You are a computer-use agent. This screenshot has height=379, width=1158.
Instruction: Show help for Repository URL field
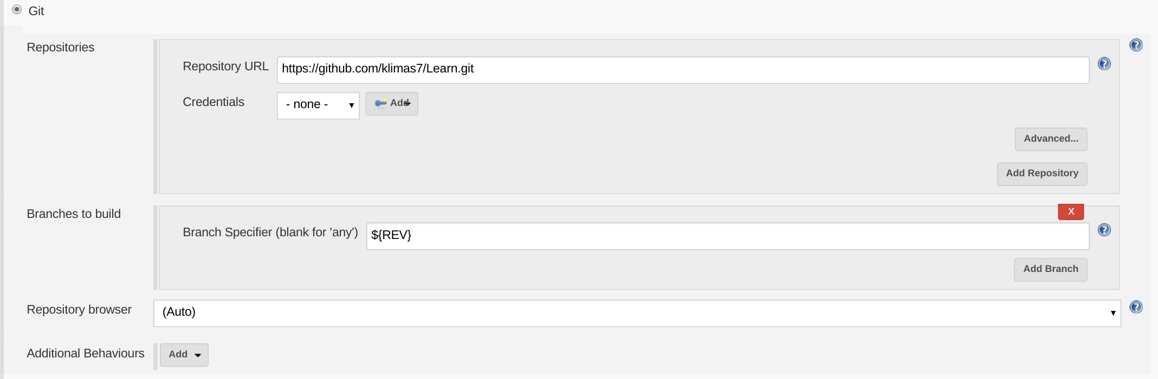1104,64
